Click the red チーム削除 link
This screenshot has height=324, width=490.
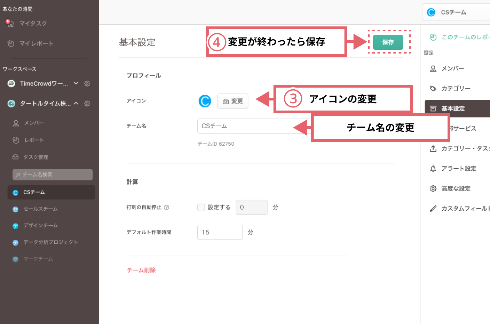[141, 270]
